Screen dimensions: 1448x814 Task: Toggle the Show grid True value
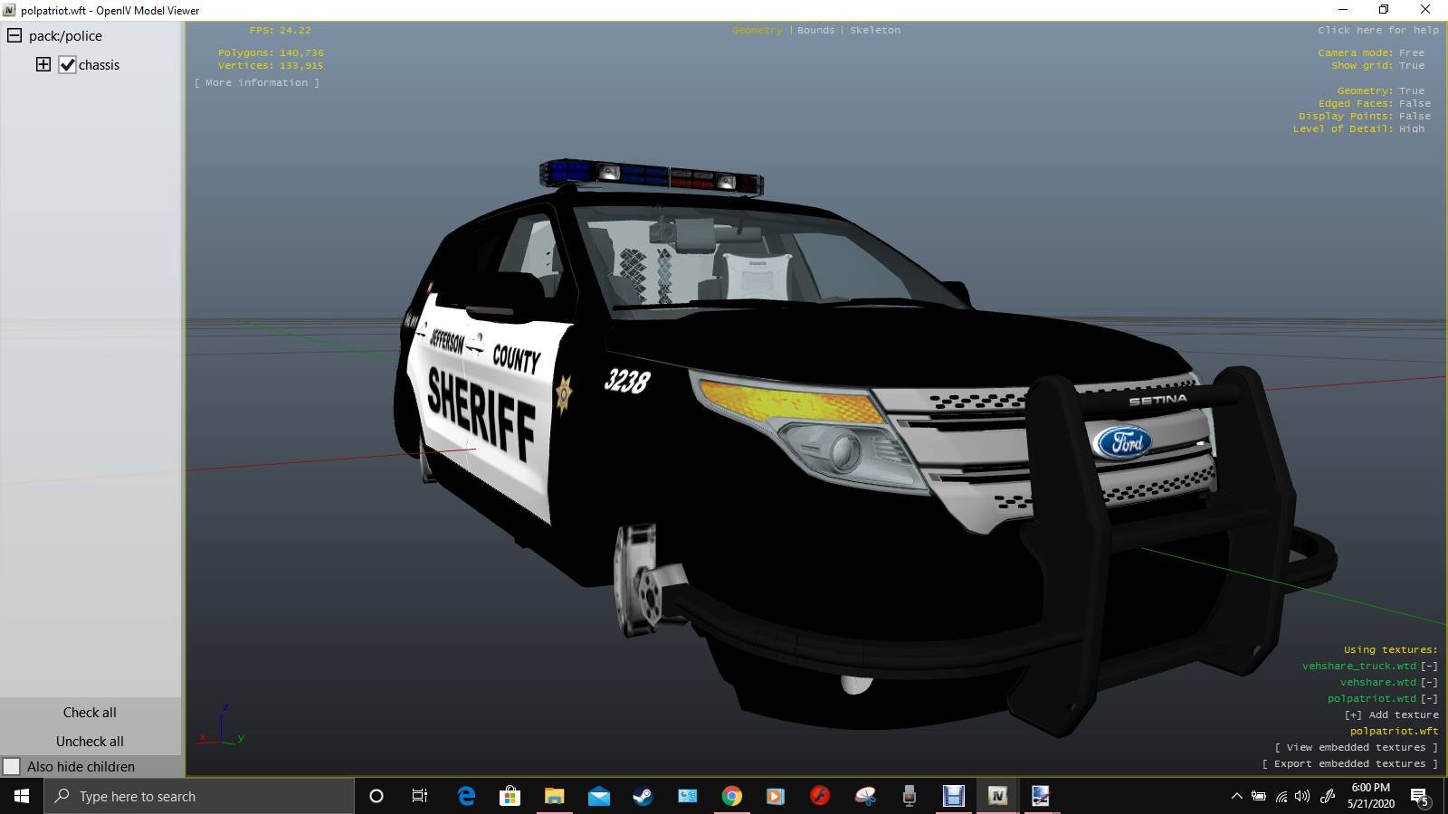1412,65
